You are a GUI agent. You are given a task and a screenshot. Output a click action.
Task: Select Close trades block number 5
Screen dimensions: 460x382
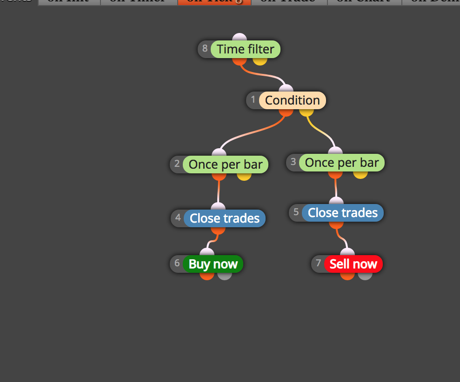[343, 213]
